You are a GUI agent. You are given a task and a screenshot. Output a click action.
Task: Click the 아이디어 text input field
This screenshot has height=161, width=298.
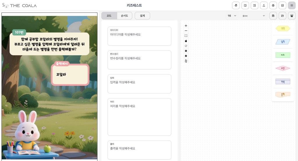pyautogui.click(x=139, y=36)
